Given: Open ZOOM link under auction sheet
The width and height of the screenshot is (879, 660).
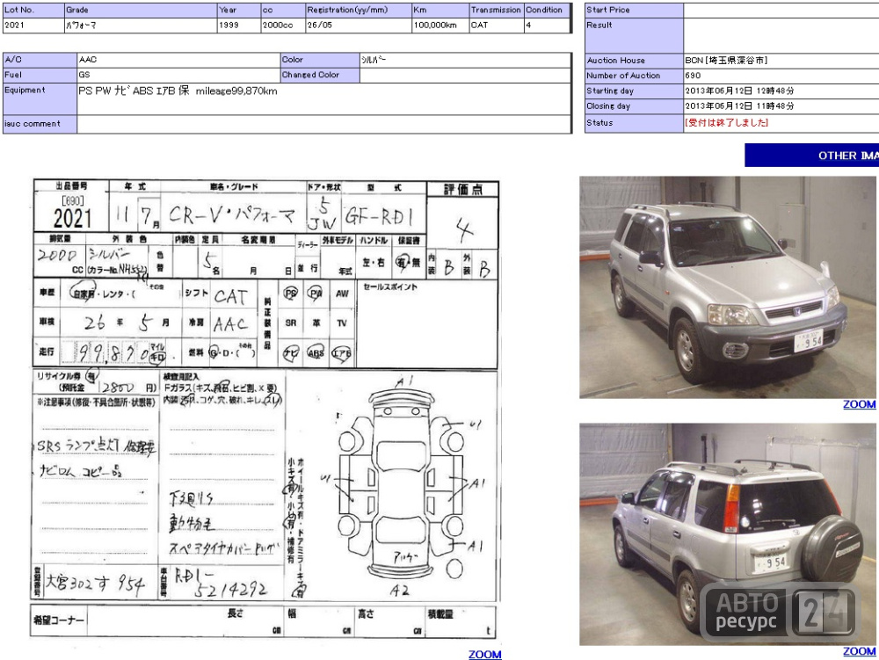Looking at the screenshot, I should click(x=485, y=654).
